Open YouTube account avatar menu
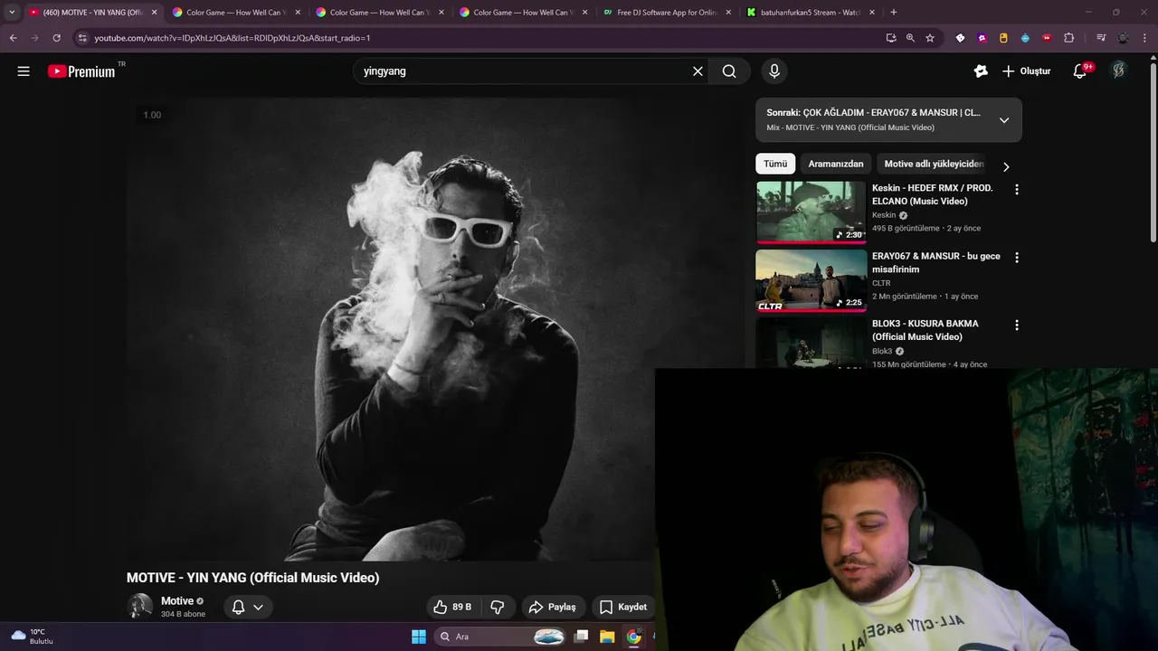1158x651 pixels. click(1119, 71)
